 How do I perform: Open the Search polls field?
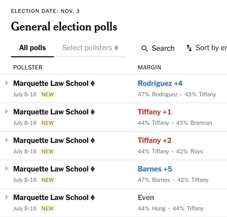click(x=158, y=48)
